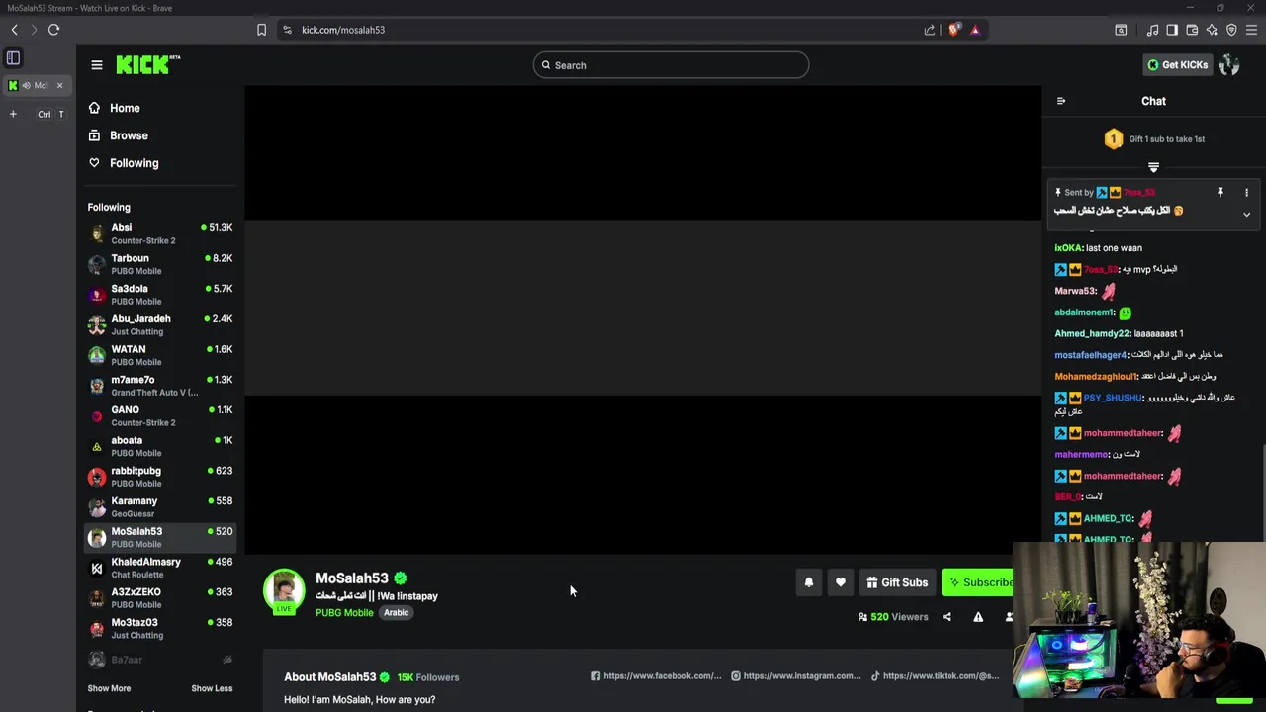Viewport: 1266px width, 712px height.
Task: Open Brave playlist music icon
Action: point(1152,30)
